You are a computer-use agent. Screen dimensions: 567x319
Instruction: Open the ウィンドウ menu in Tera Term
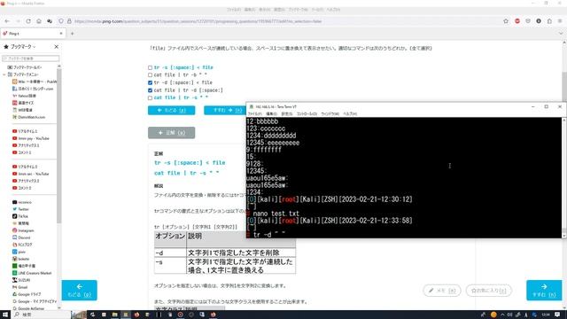330,114
